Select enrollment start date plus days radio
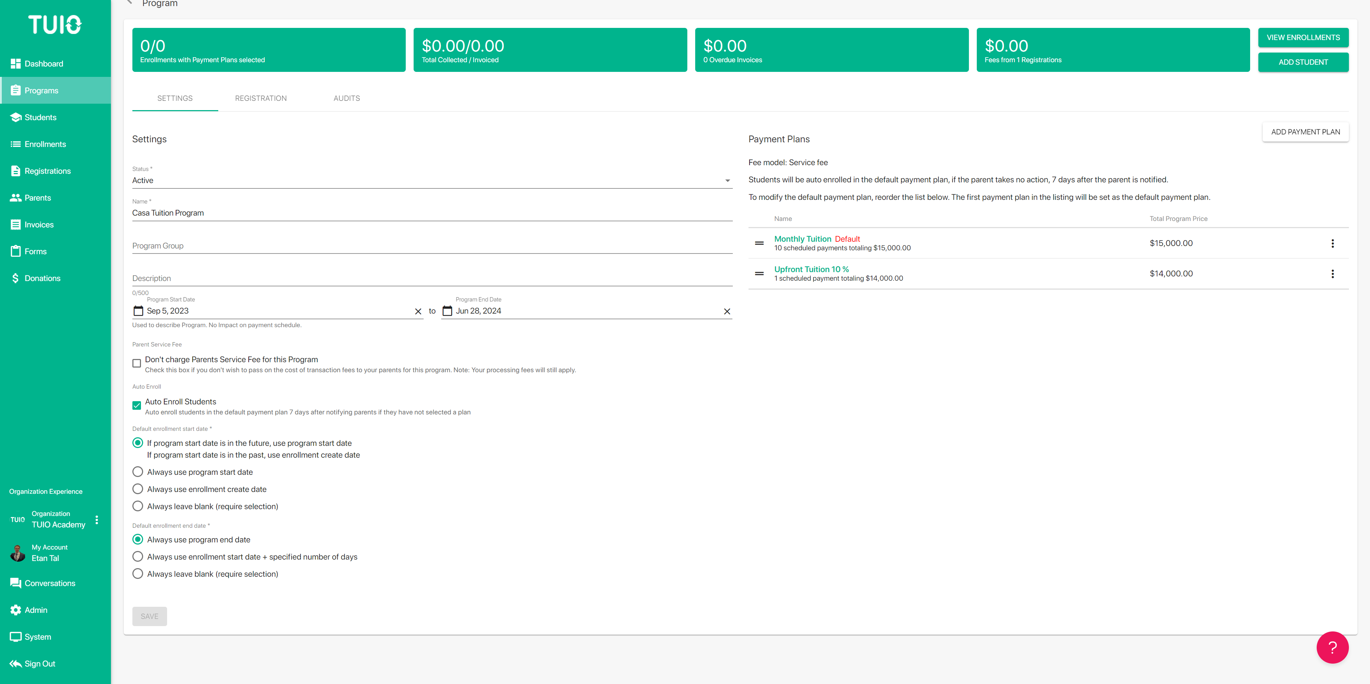The height and width of the screenshot is (684, 1370). coord(138,556)
